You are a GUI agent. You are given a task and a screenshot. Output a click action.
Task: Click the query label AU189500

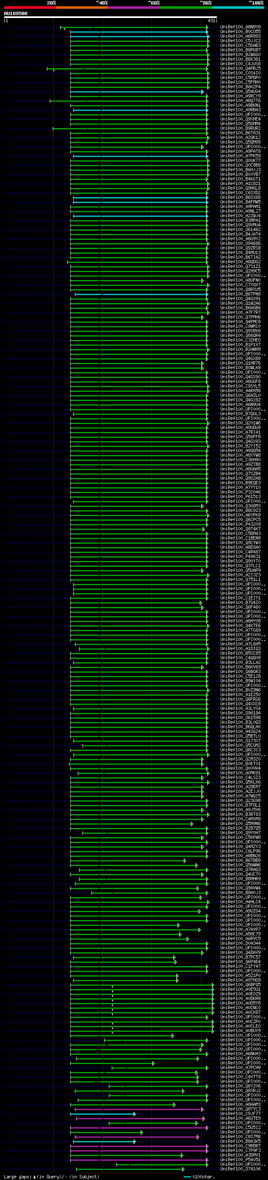pos(15,14)
